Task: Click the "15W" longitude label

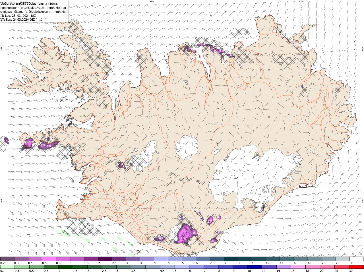Action: pos(301,1)
